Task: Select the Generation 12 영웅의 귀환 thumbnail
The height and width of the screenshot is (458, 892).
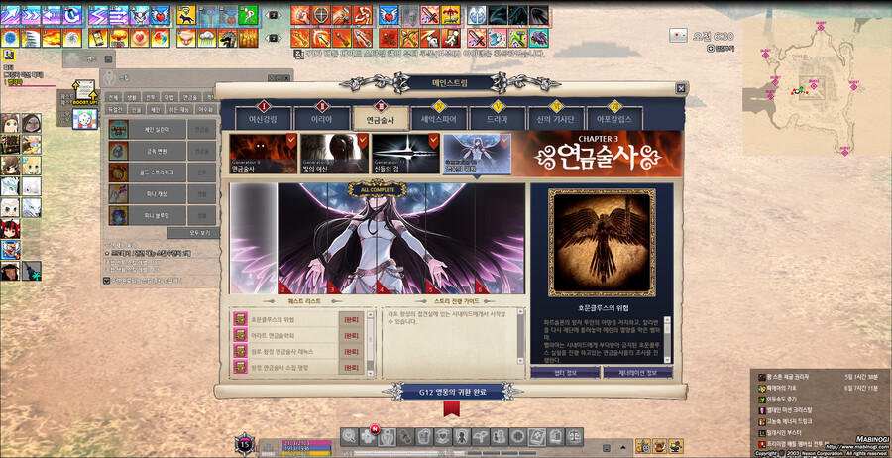Action: click(477, 154)
